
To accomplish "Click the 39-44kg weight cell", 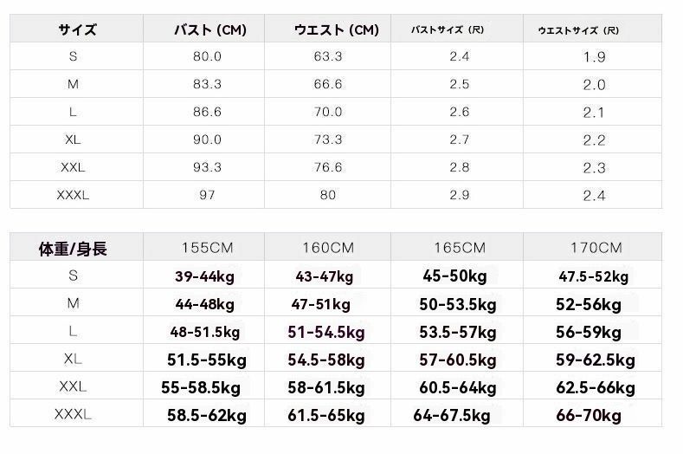I will click(204, 276).
